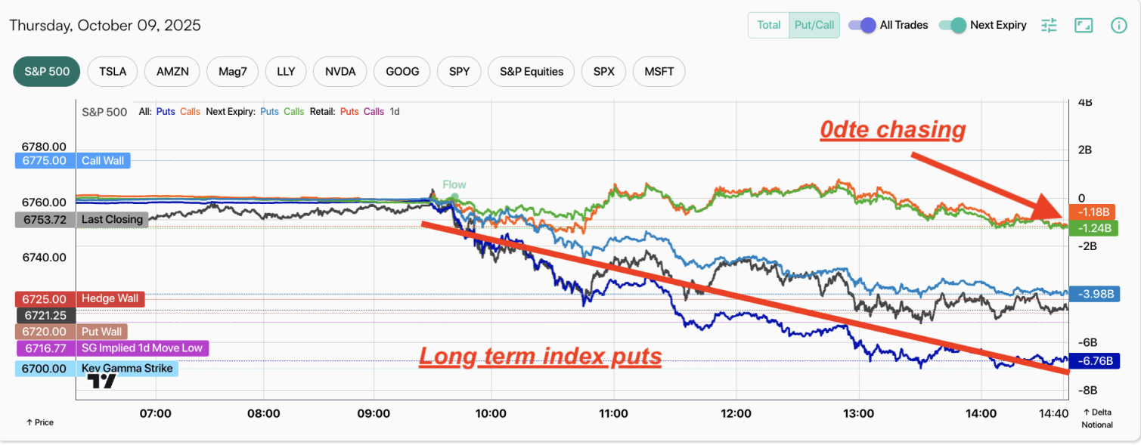
Task: Click the Key Gamma Strike level label
Action: [x=127, y=369]
